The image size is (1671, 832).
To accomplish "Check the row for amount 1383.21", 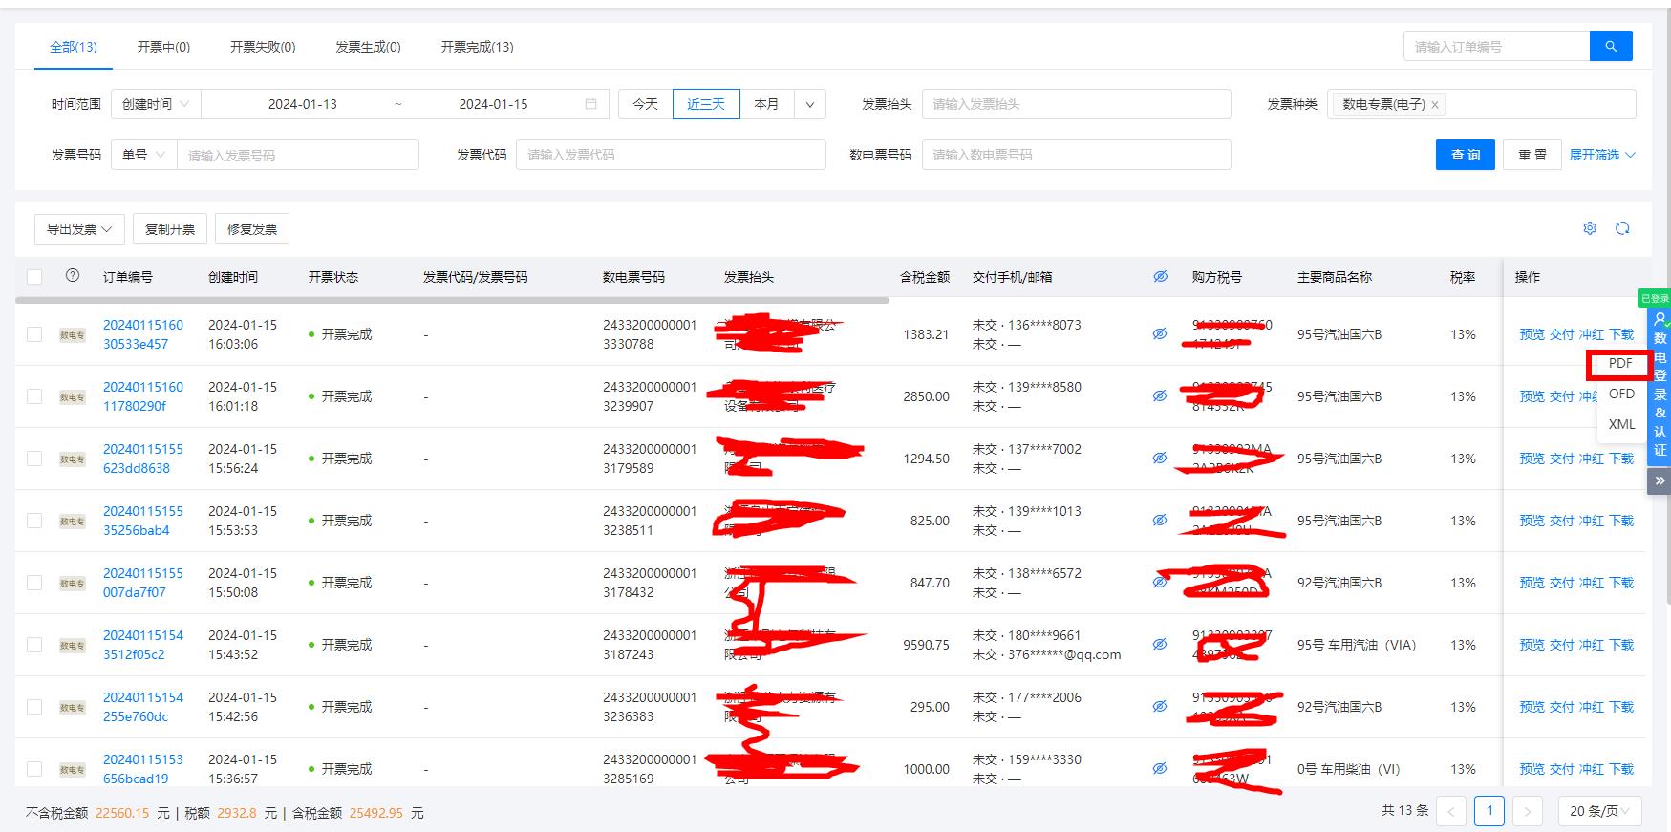I will tap(34, 334).
